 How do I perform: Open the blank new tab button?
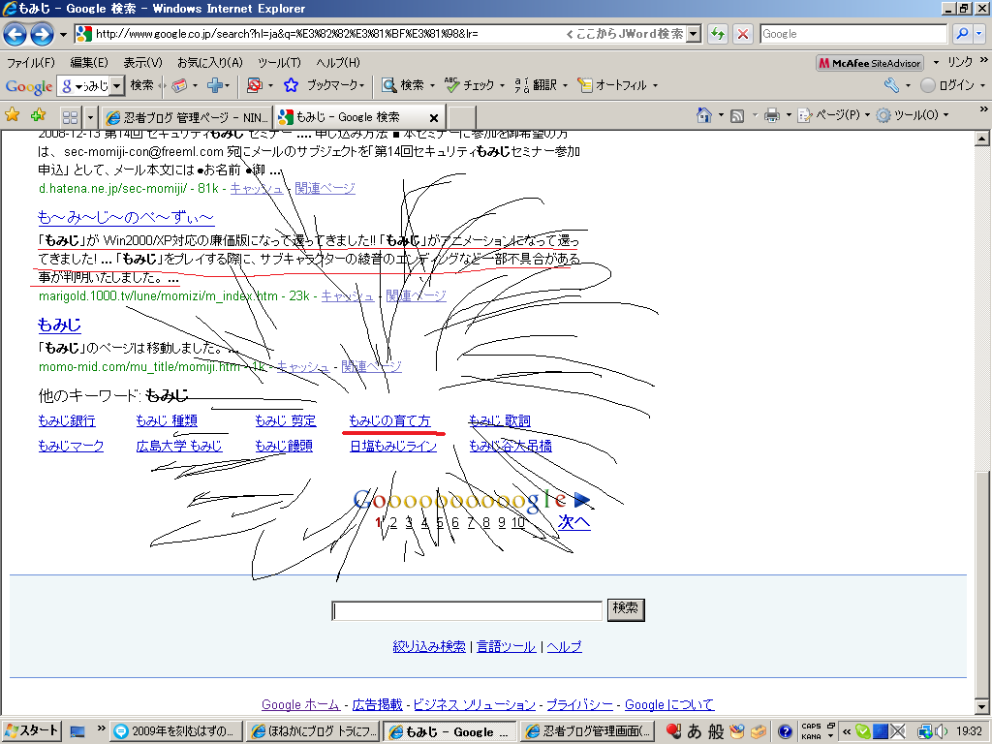click(462, 117)
